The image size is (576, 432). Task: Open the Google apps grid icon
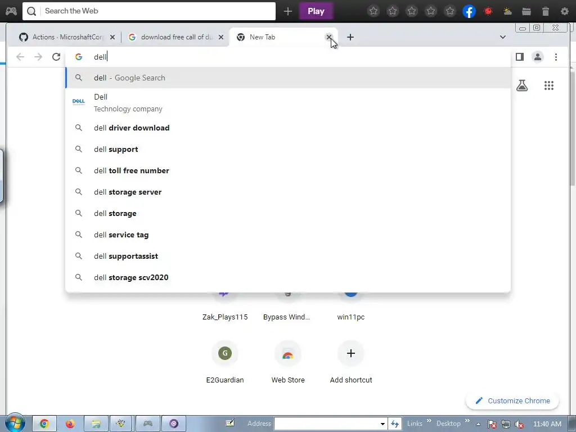coord(549,85)
